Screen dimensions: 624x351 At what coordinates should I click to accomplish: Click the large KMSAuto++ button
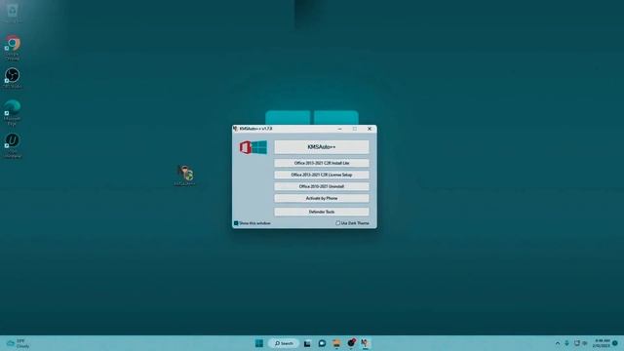click(322, 147)
